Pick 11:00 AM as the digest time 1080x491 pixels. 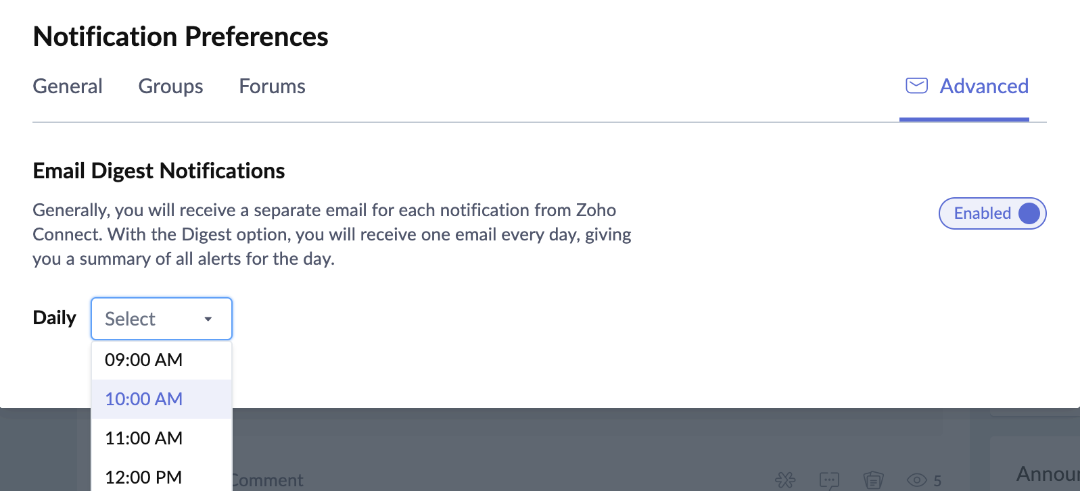(143, 438)
